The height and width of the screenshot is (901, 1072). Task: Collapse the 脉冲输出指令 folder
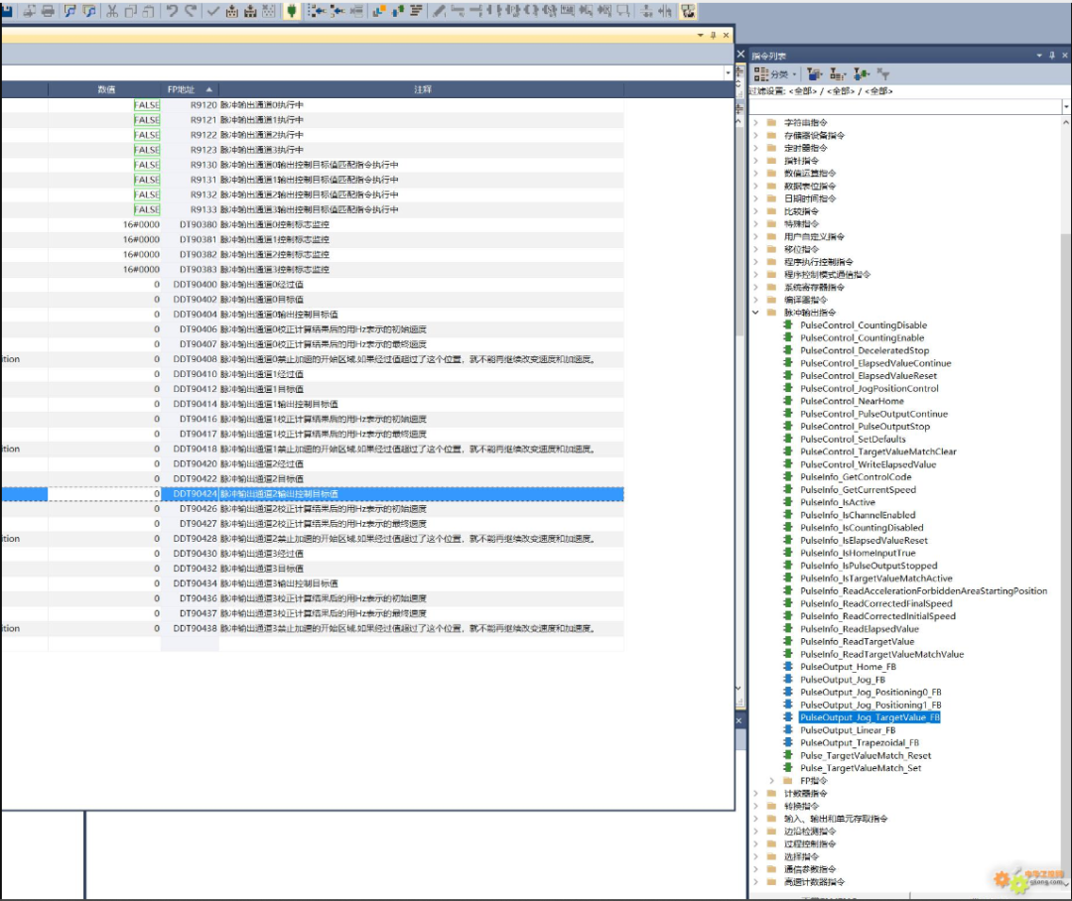[x=756, y=313]
